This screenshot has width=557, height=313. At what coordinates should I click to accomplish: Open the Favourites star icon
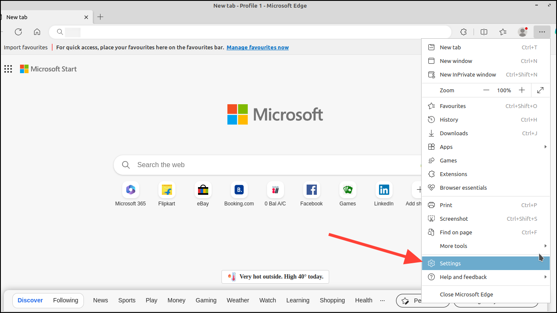[x=503, y=32]
